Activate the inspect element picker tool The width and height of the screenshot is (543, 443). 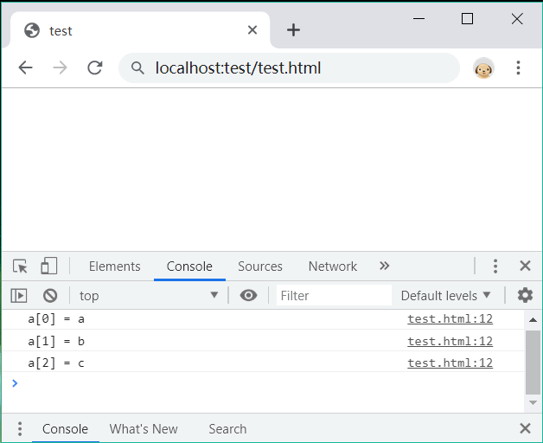20,266
